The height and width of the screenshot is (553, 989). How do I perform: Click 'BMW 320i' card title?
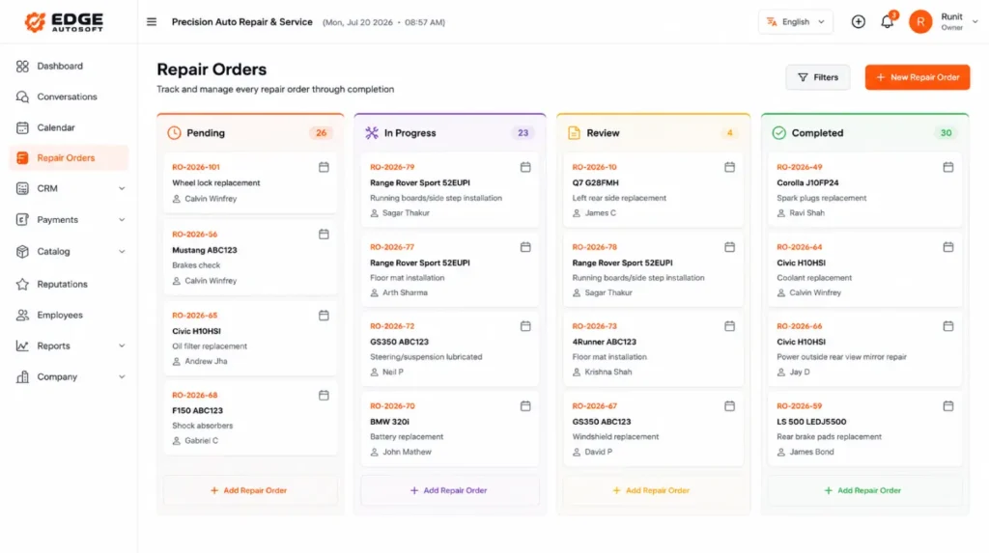pos(389,422)
